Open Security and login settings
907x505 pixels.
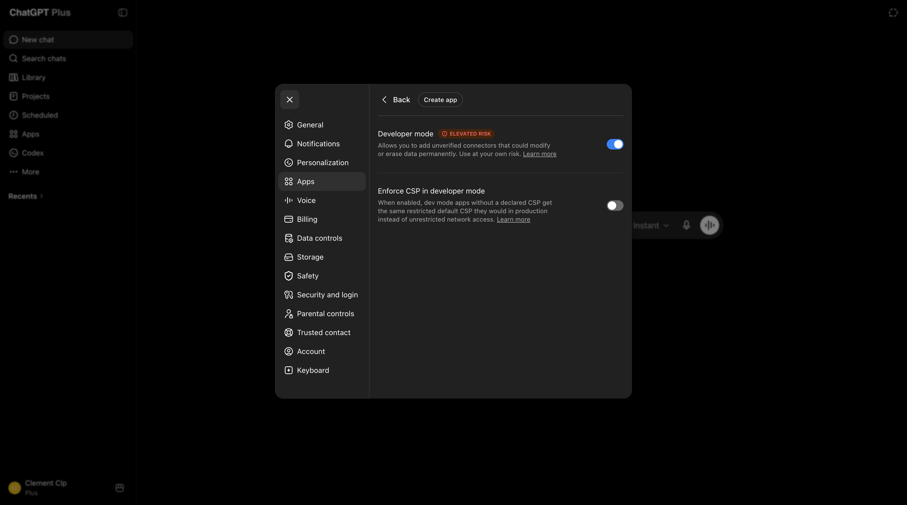(322, 295)
